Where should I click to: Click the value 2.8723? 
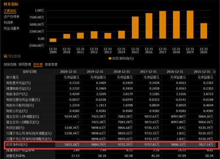pyautogui.click(x=208, y=94)
